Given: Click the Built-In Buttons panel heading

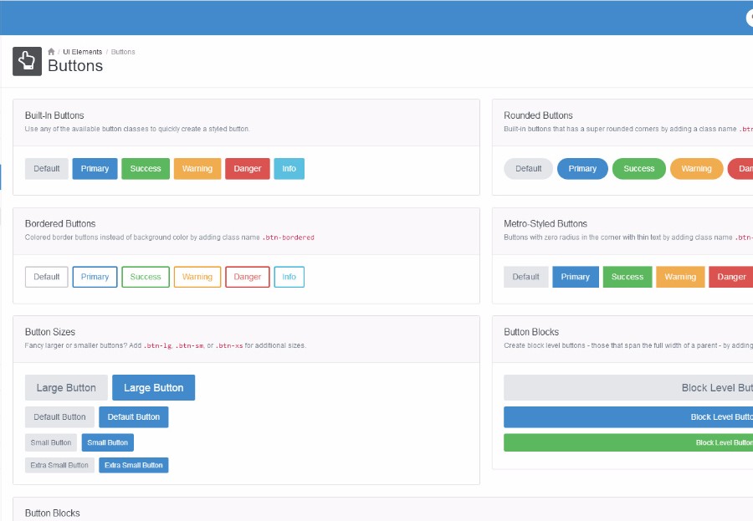Looking at the screenshot, I should (x=54, y=115).
